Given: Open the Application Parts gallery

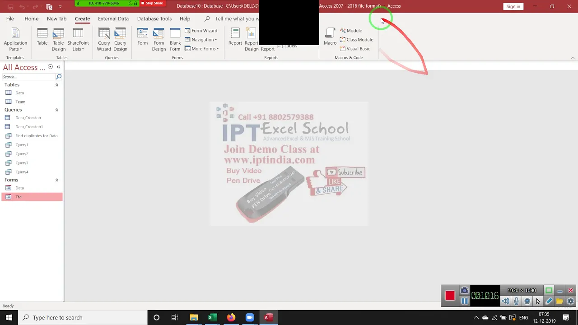Looking at the screenshot, I should pyautogui.click(x=15, y=40).
